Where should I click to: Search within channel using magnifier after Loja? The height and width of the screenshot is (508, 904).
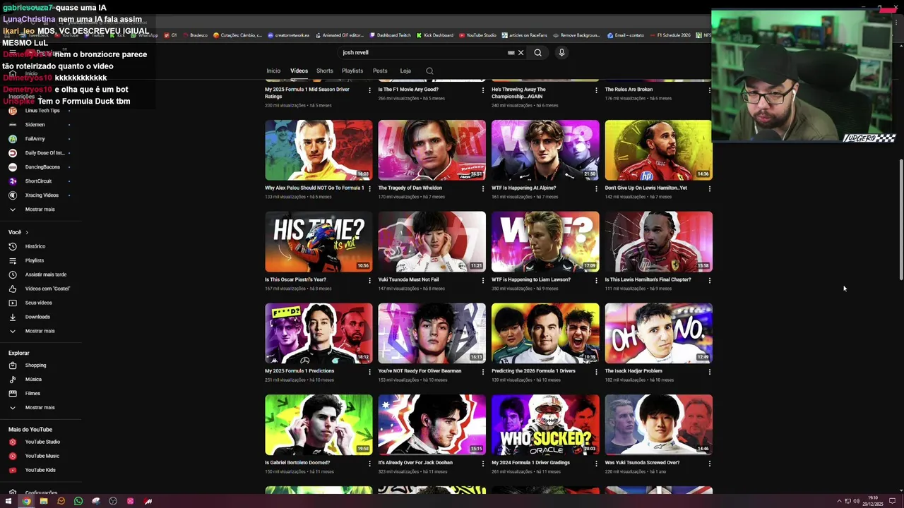429,71
